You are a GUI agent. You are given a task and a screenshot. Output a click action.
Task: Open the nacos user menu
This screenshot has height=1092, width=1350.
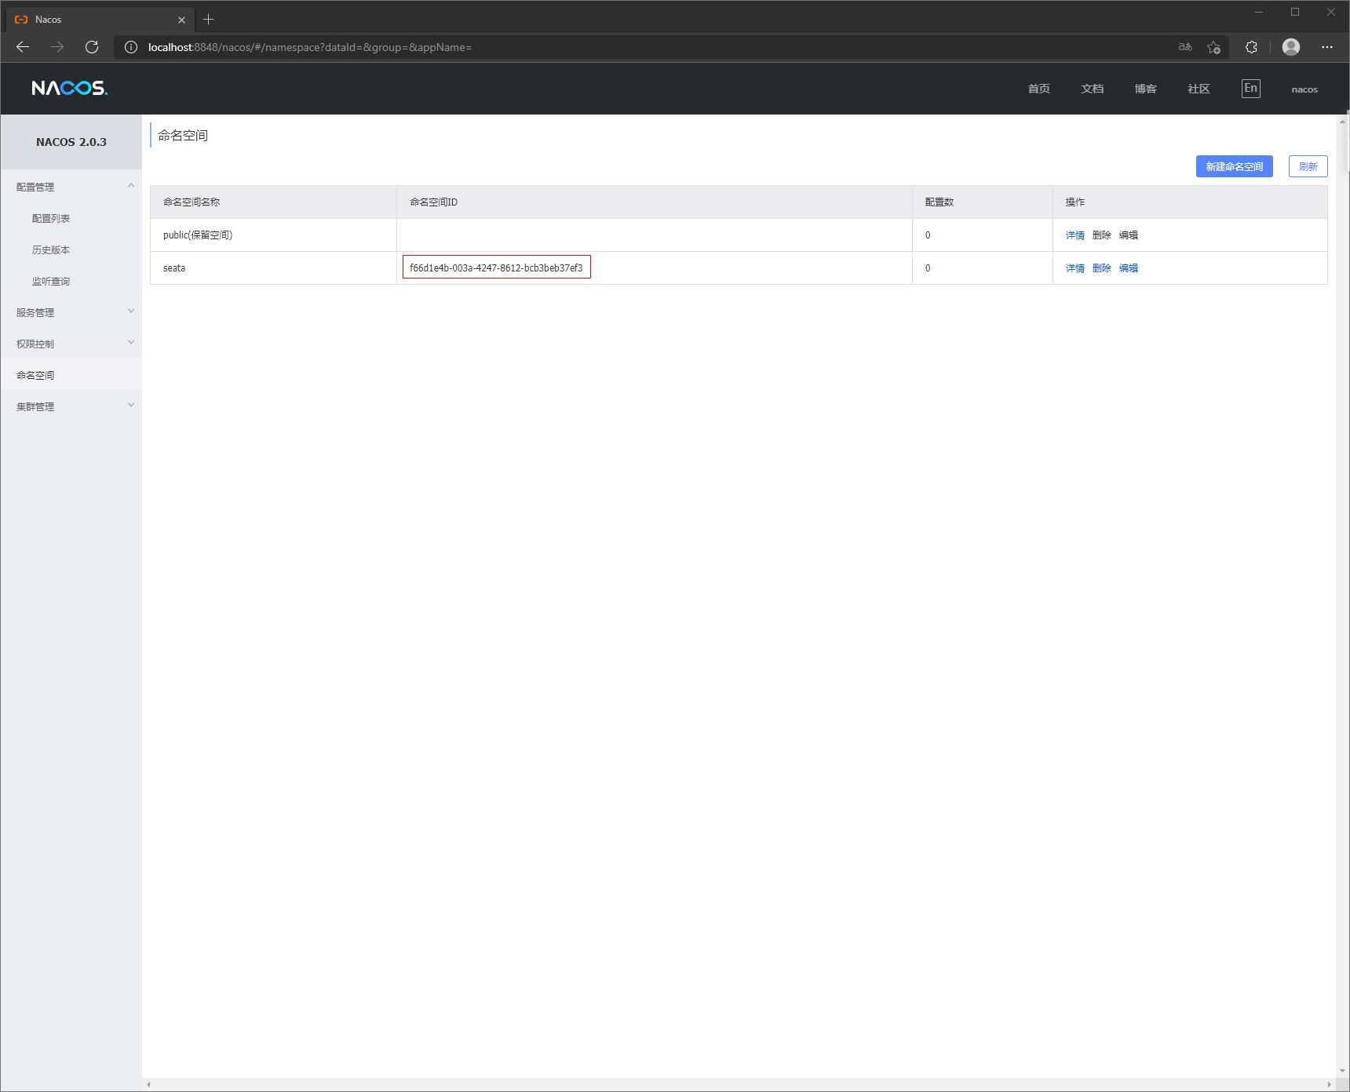click(1304, 89)
